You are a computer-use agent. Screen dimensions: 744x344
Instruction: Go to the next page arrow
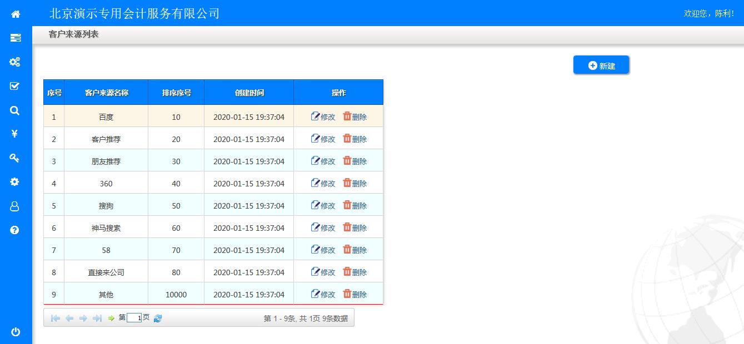[x=83, y=318]
